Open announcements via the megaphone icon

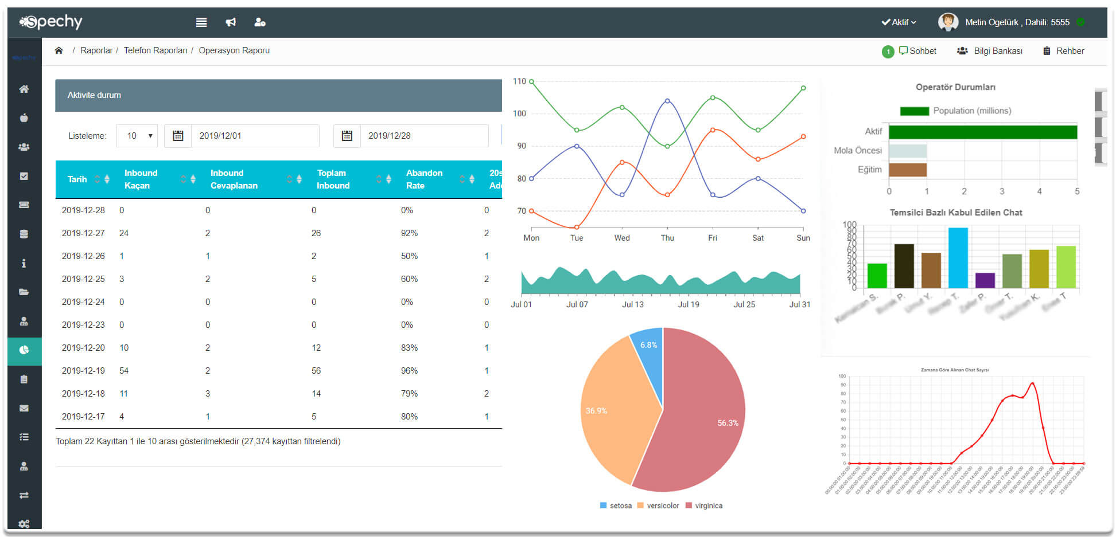coord(231,22)
